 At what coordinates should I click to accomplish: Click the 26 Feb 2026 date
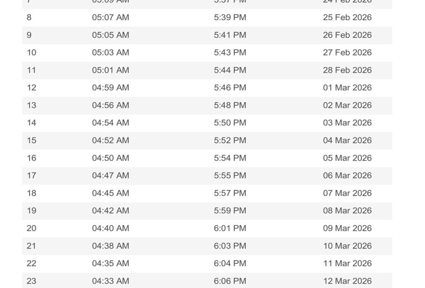tap(347, 35)
